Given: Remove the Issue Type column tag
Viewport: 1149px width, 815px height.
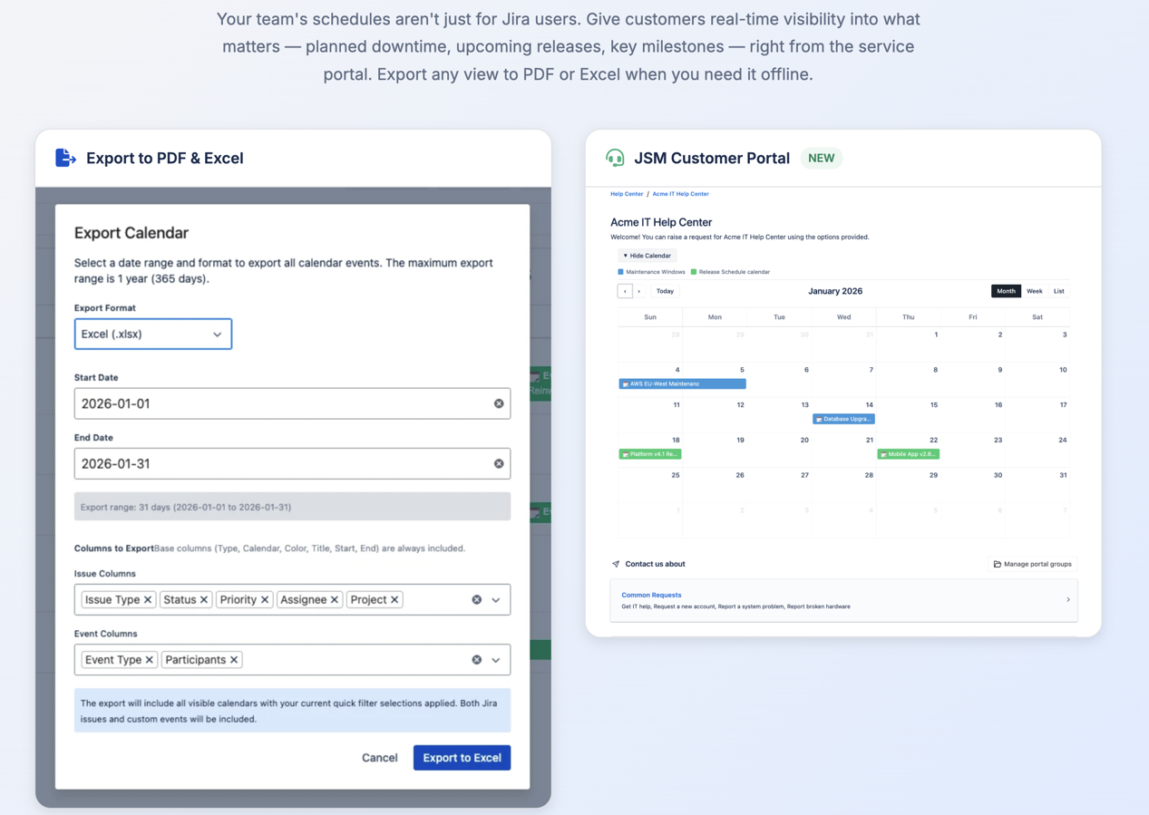Looking at the screenshot, I should [x=148, y=599].
